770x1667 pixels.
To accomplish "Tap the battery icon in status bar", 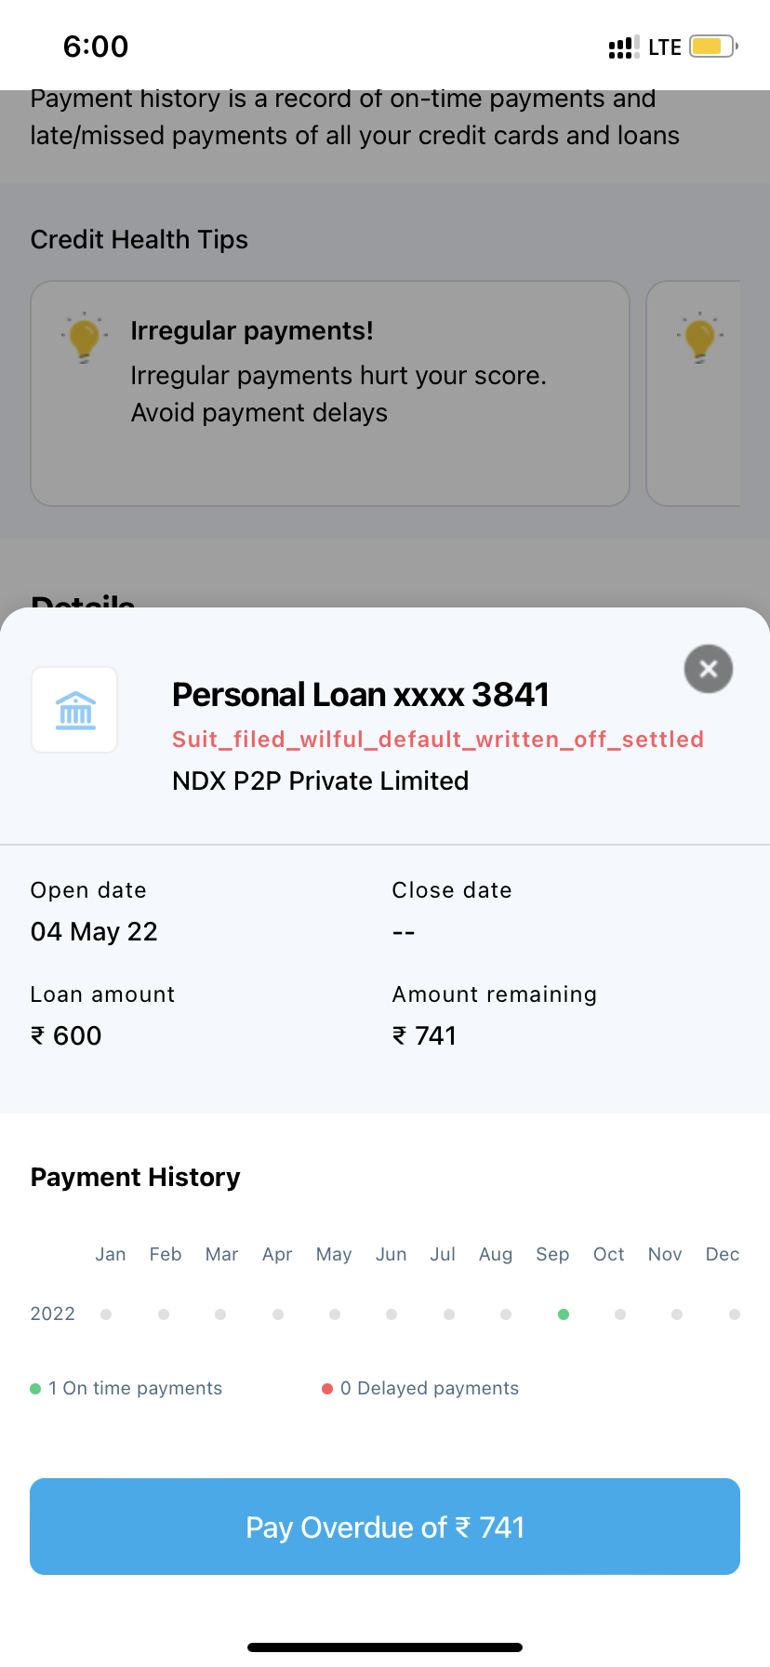I will [712, 47].
